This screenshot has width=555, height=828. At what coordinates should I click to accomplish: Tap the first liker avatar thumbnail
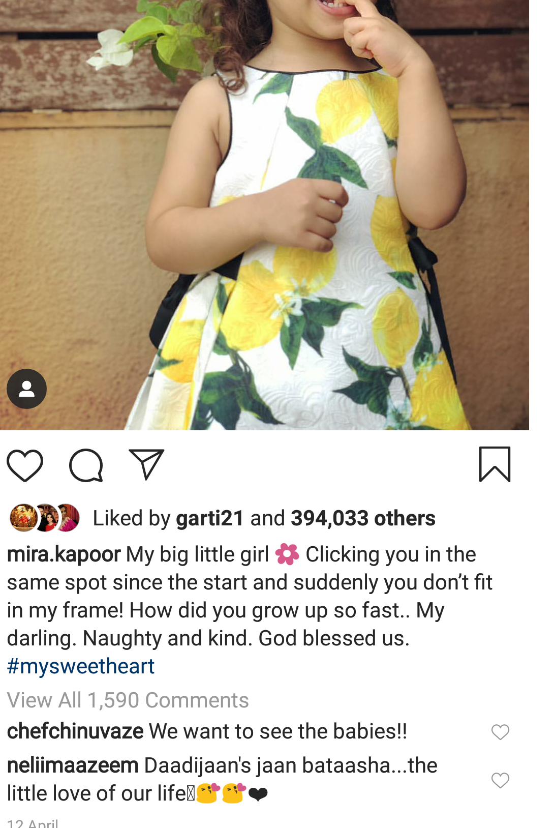point(23,518)
